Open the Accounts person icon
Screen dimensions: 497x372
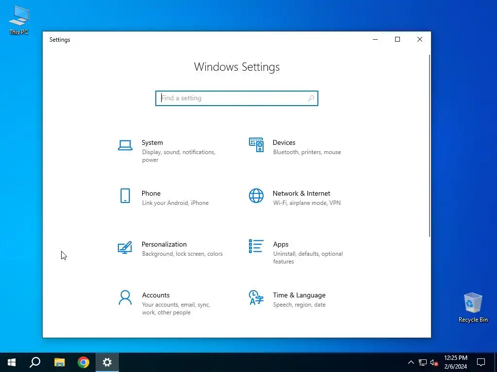click(125, 298)
